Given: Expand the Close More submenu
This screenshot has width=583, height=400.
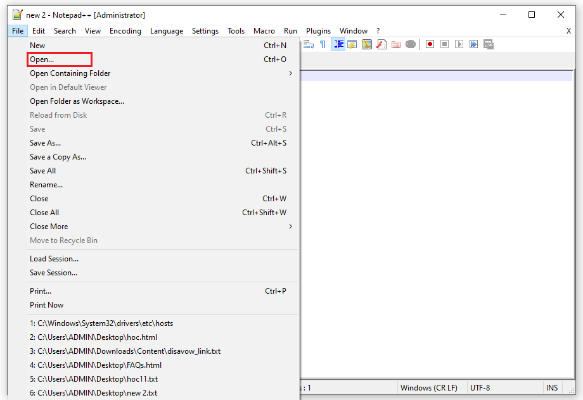Looking at the screenshot, I should click(290, 227).
